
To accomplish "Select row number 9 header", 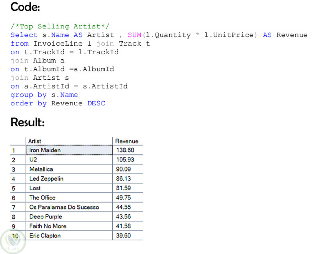I will click(x=18, y=226).
